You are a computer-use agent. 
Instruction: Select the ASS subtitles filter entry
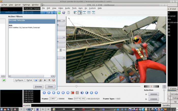pyautogui.click(x=32, y=26)
